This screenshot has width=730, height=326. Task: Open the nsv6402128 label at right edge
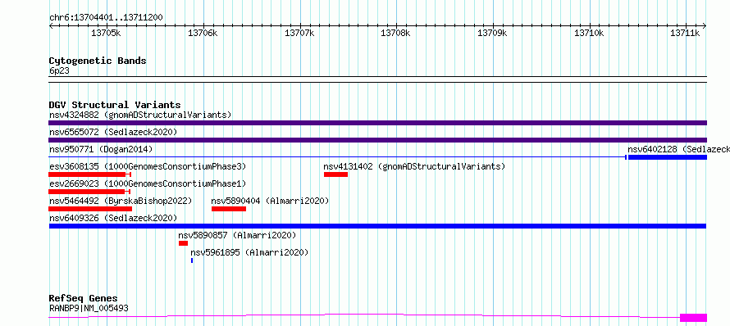(678, 149)
